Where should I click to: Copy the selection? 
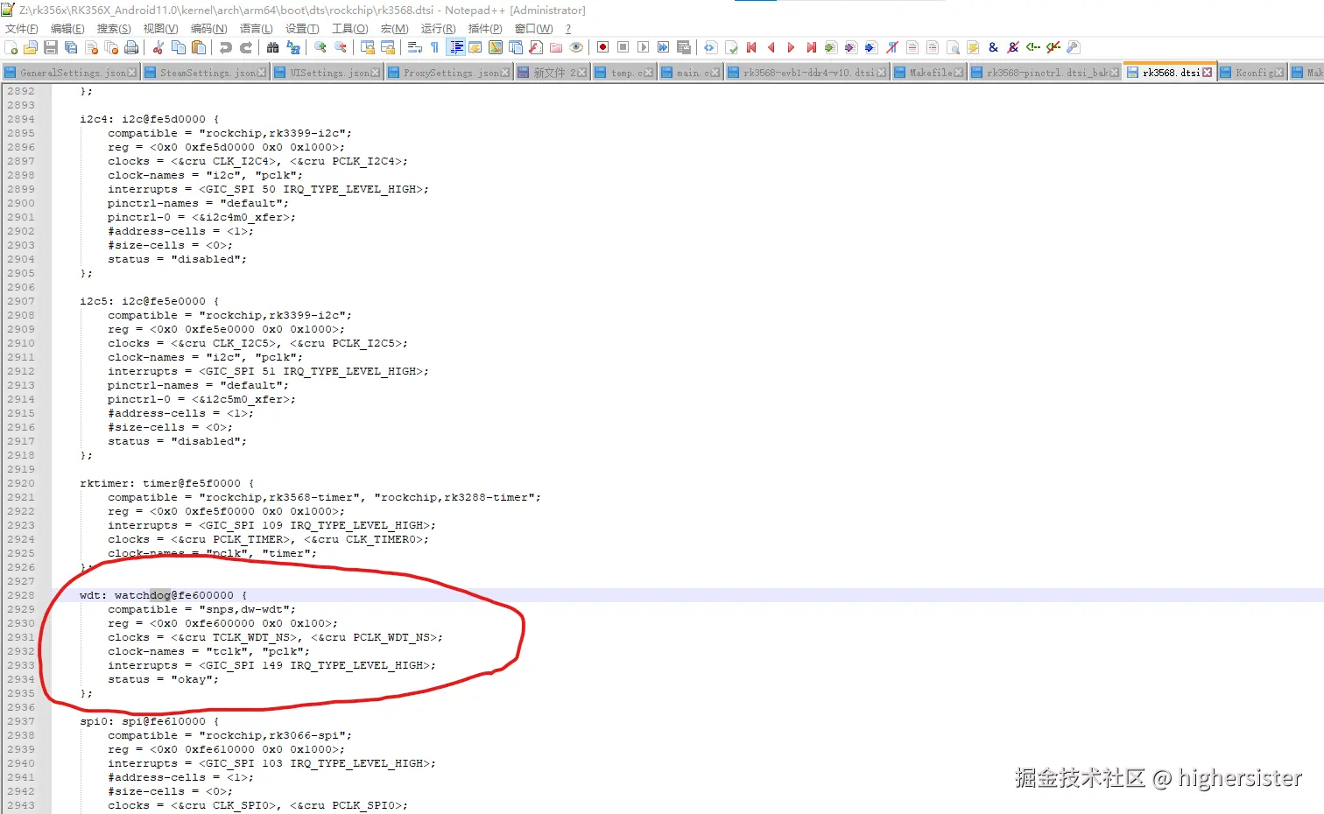(179, 47)
